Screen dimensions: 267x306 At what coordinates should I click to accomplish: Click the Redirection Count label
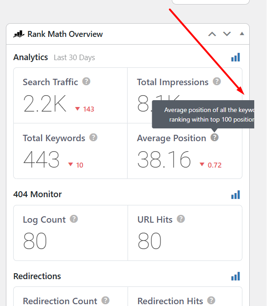pyautogui.click(x=60, y=301)
